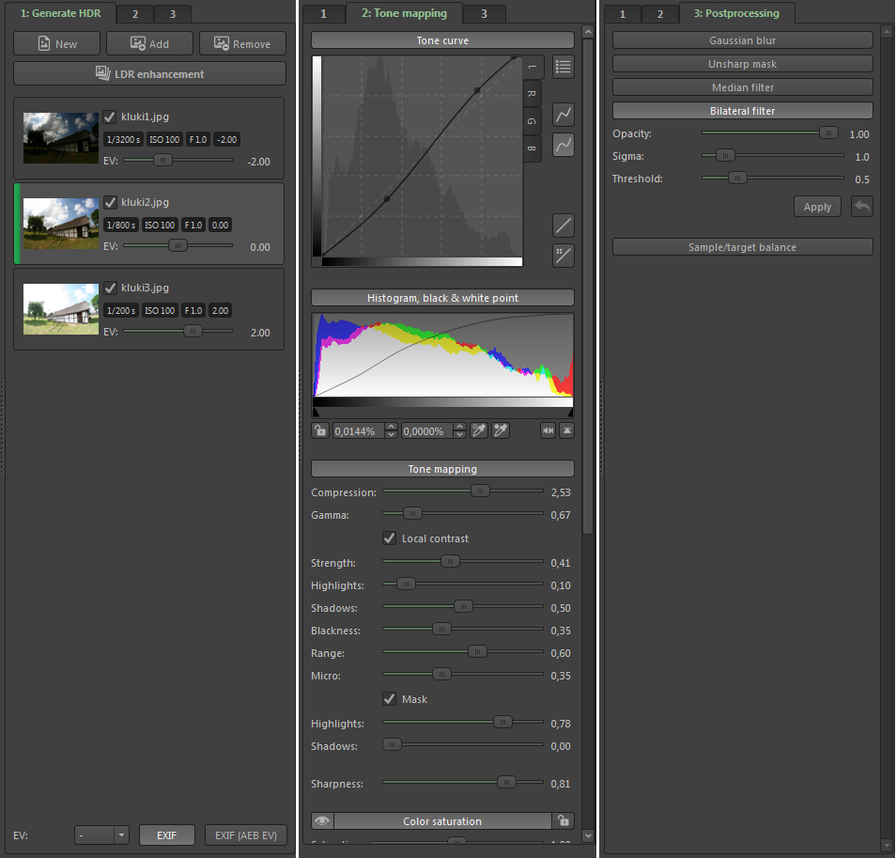Screen dimensions: 896x858
Task: Click the vertical histogram scale icon
Action: click(x=567, y=430)
